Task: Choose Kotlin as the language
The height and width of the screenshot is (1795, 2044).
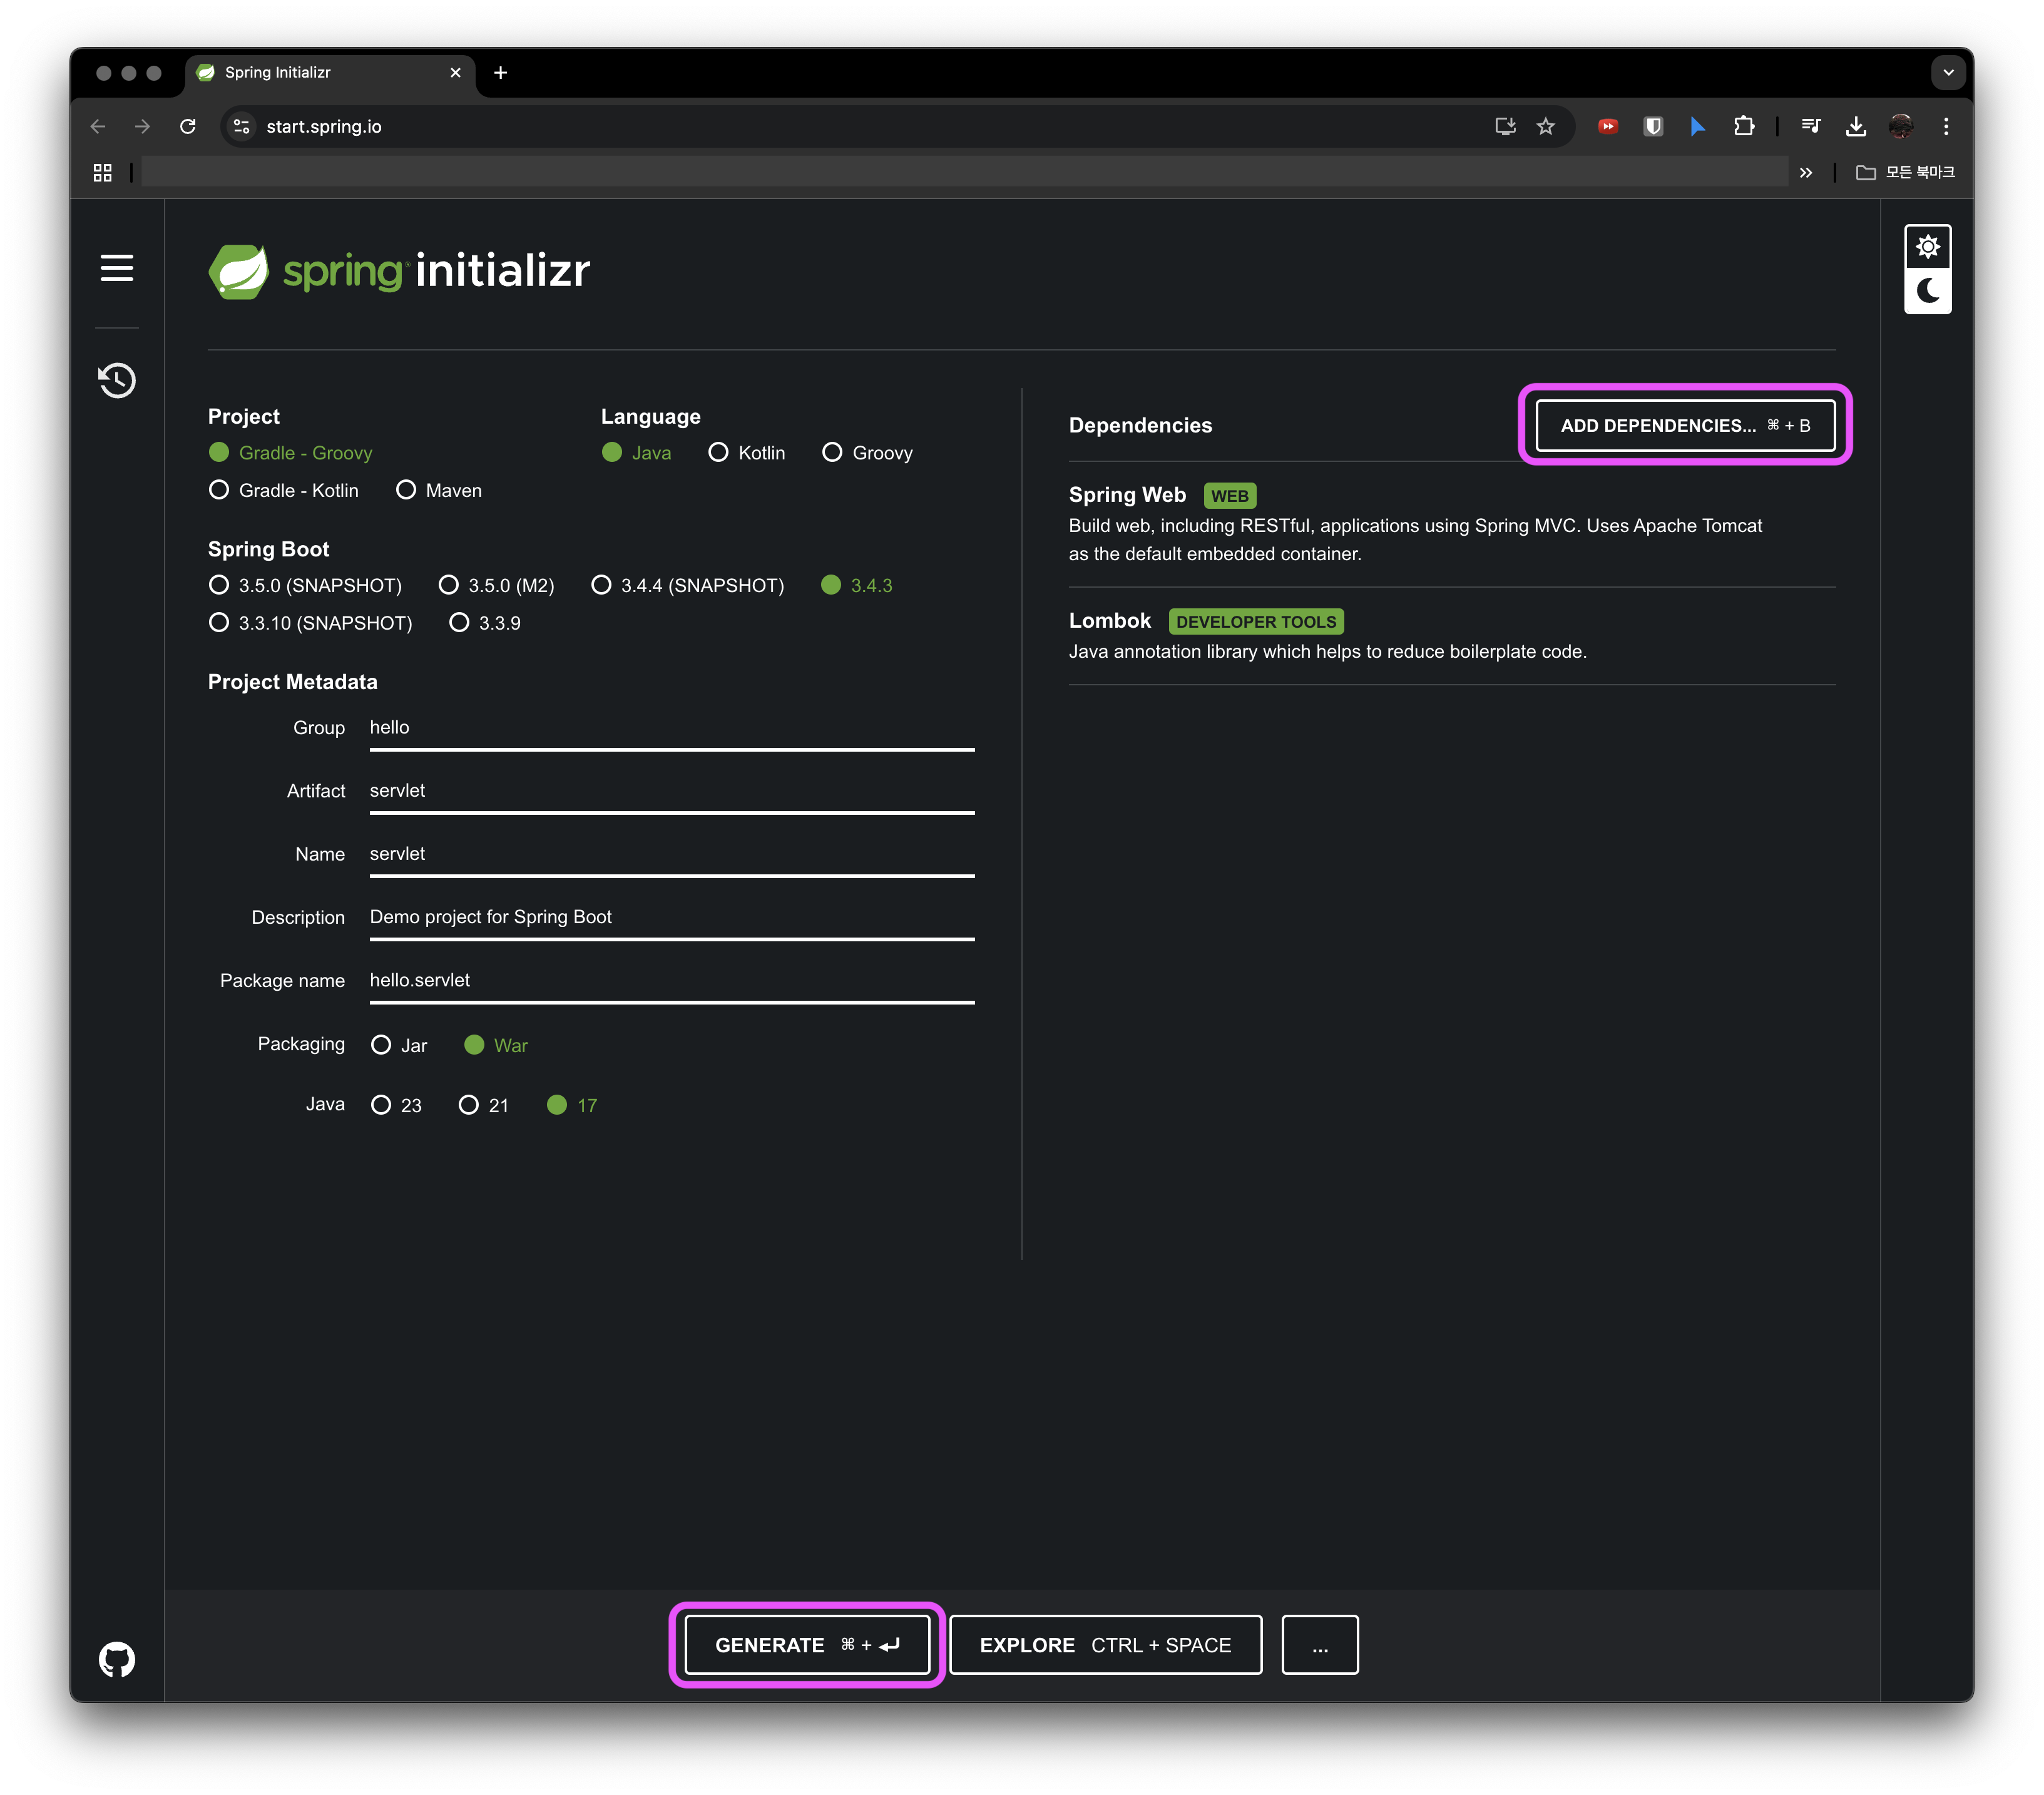Action: click(718, 453)
